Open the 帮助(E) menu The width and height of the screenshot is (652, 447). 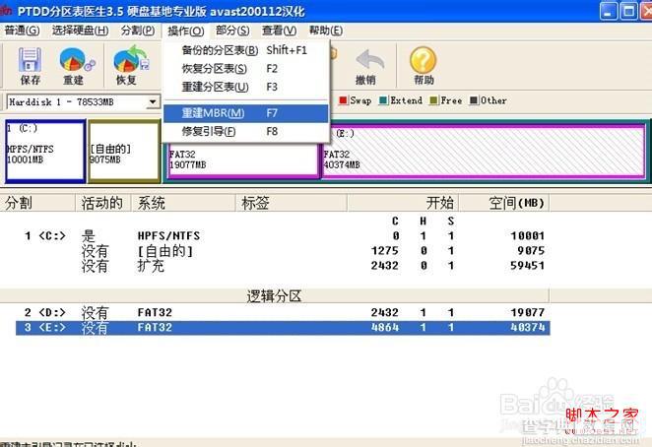[326, 31]
